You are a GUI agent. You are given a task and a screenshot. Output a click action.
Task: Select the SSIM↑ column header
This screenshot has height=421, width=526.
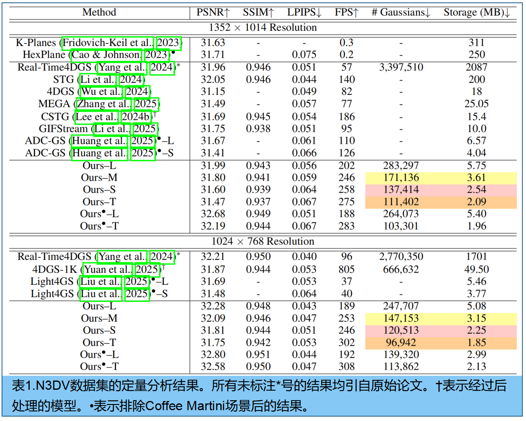(258, 12)
